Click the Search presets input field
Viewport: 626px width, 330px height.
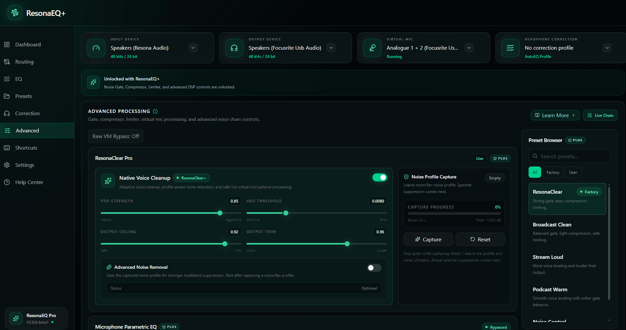(569, 156)
